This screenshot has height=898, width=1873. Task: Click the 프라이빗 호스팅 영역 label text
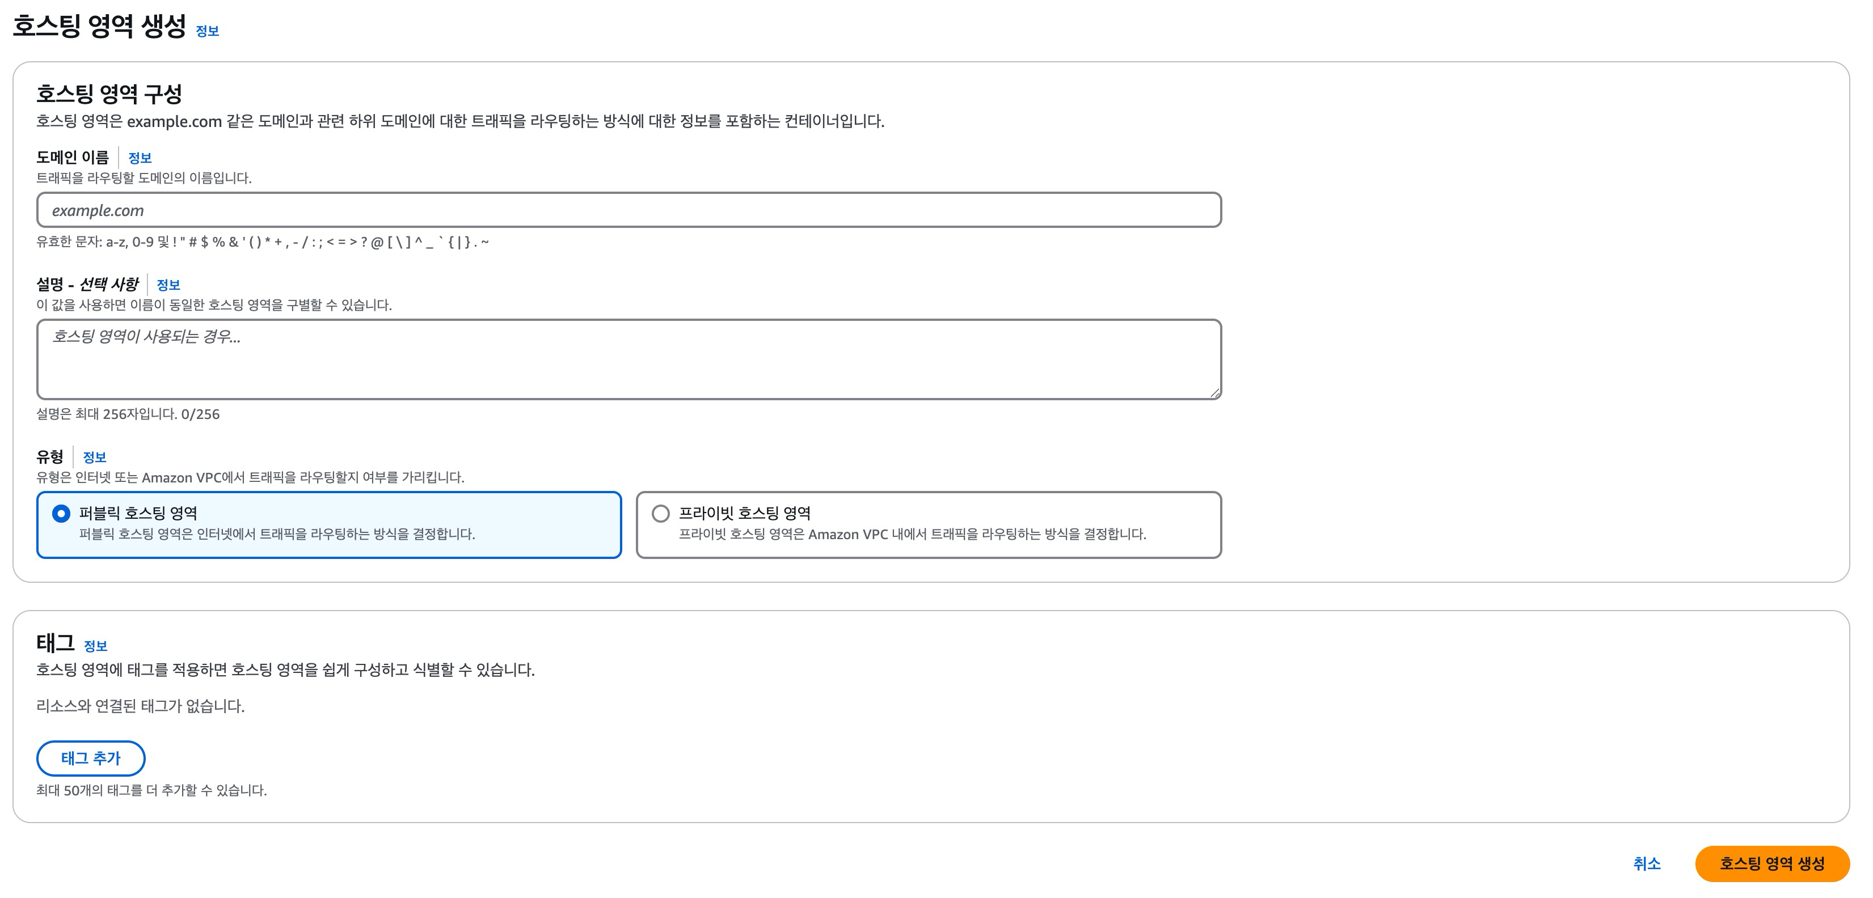[x=744, y=513]
